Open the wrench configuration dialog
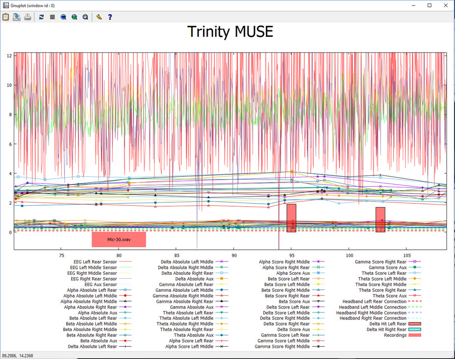 (x=99, y=17)
